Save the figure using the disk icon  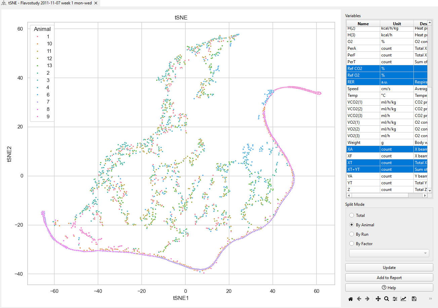tap(414, 299)
